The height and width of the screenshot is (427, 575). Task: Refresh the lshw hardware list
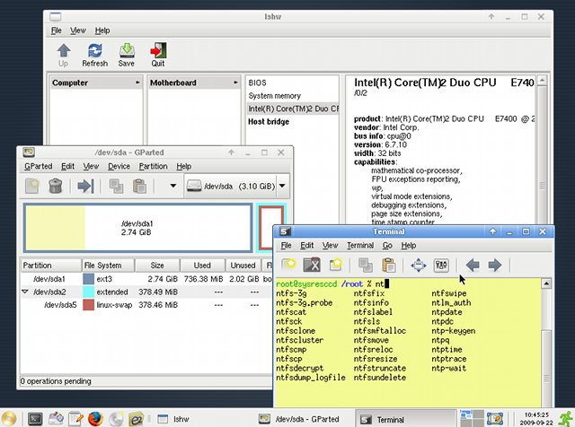coord(95,55)
